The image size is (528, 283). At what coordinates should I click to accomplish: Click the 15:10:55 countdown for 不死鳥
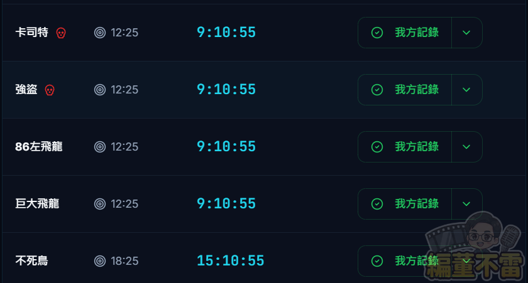(x=230, y=261)
